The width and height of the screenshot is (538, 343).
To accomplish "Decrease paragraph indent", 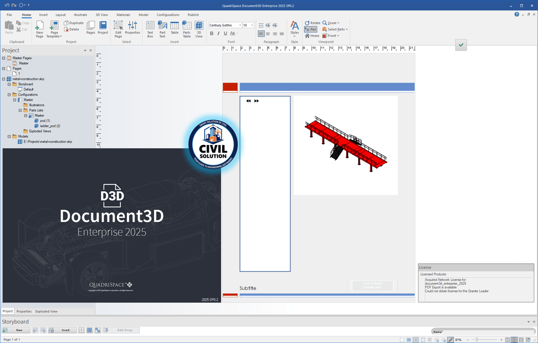I will 275,25.
